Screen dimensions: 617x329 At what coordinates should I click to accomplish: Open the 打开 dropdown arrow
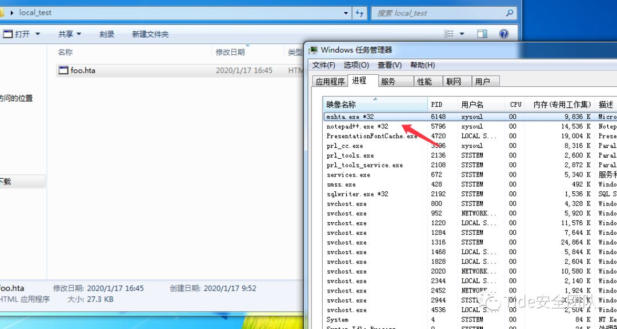click(38, 34)
